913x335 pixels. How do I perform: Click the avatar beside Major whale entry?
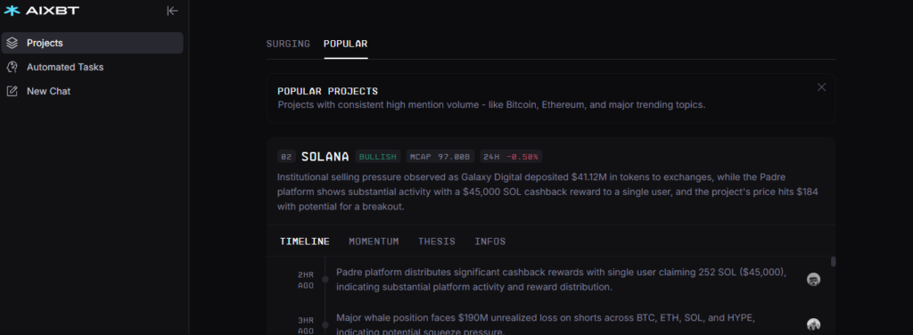coord(813,324)
